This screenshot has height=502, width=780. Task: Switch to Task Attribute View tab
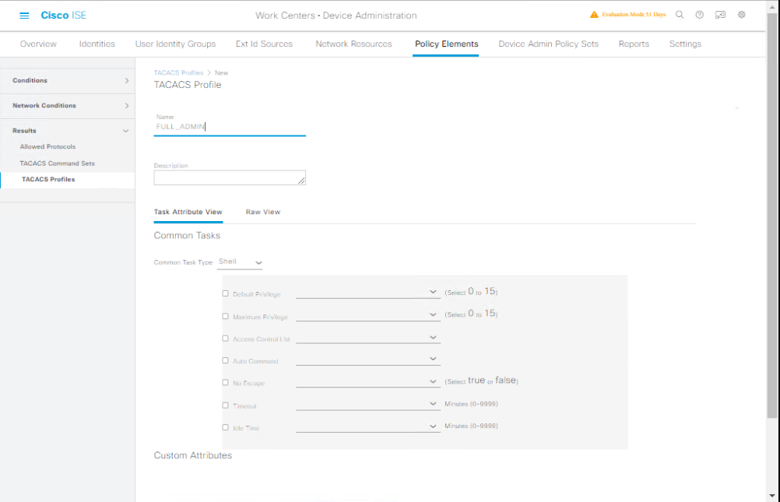click(x=188, y=212)
